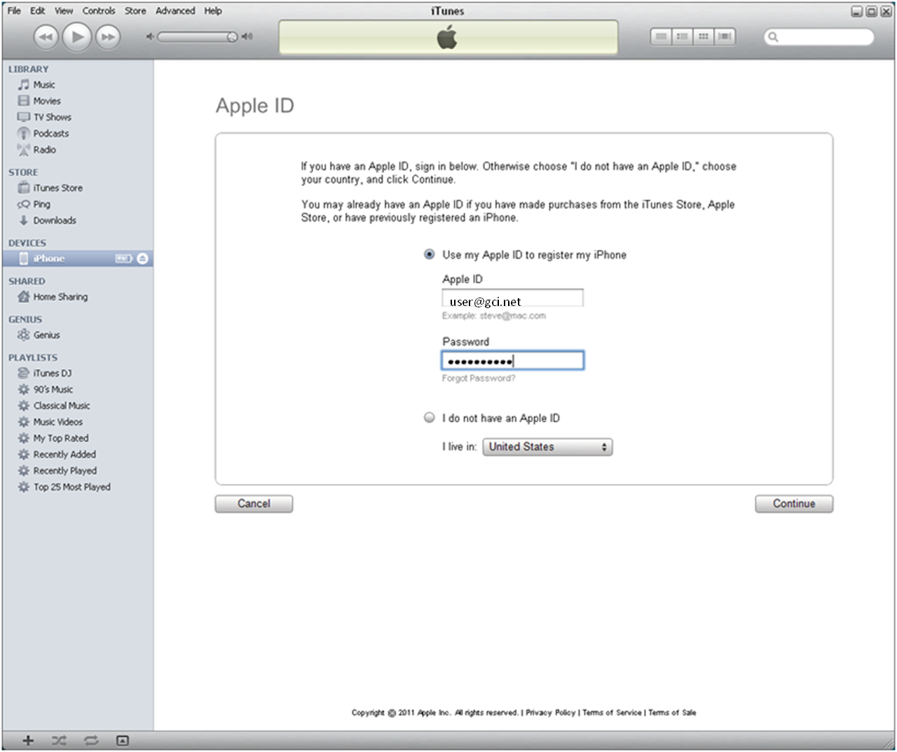897x752 pixels.
Task: Click the Previous track button
Action: 46,37
